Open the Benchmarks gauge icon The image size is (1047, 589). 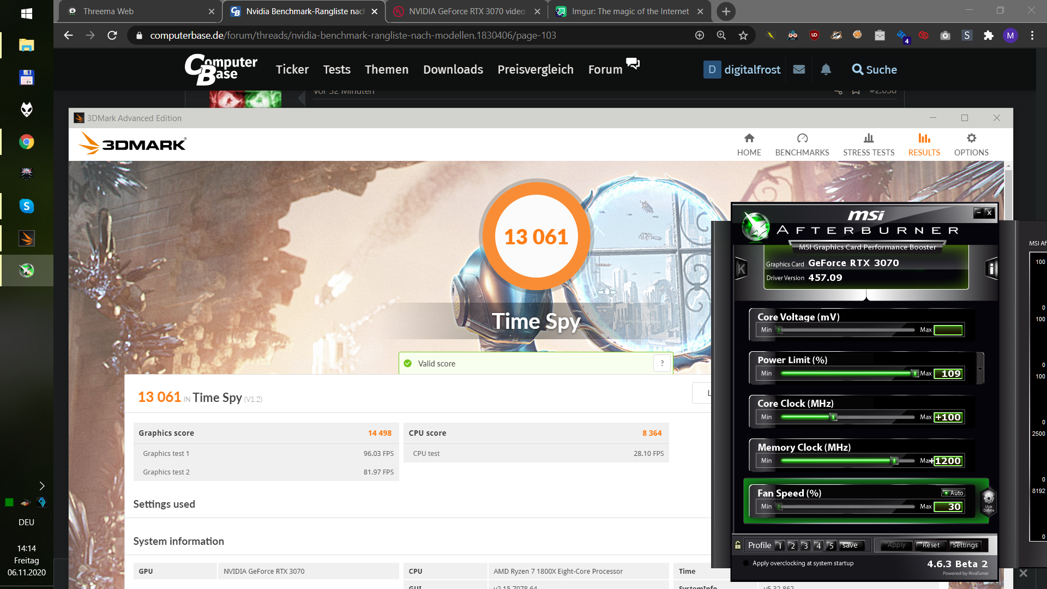point(802,139)
